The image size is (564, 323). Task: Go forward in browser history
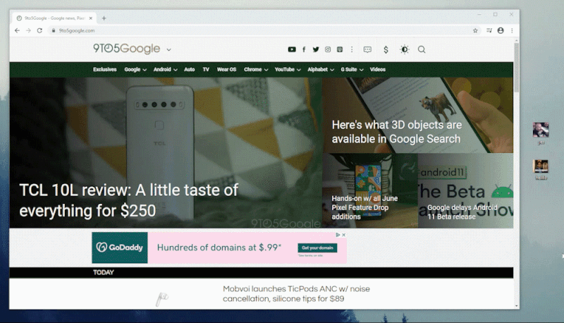[28, 30]
